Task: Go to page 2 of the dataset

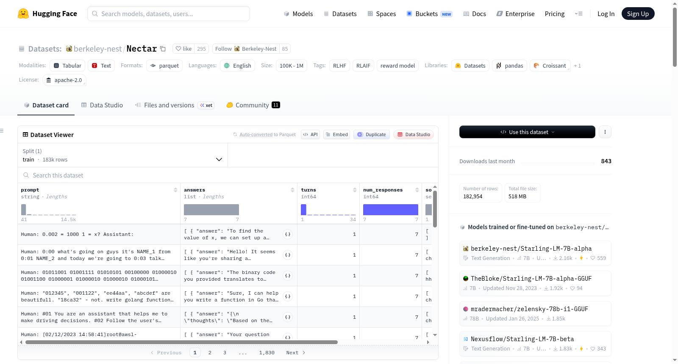Action: [210, 353]
